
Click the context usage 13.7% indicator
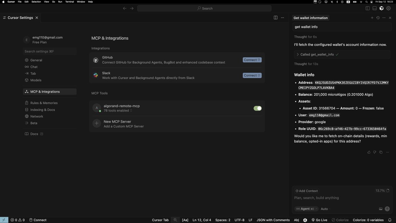[382, 191]
